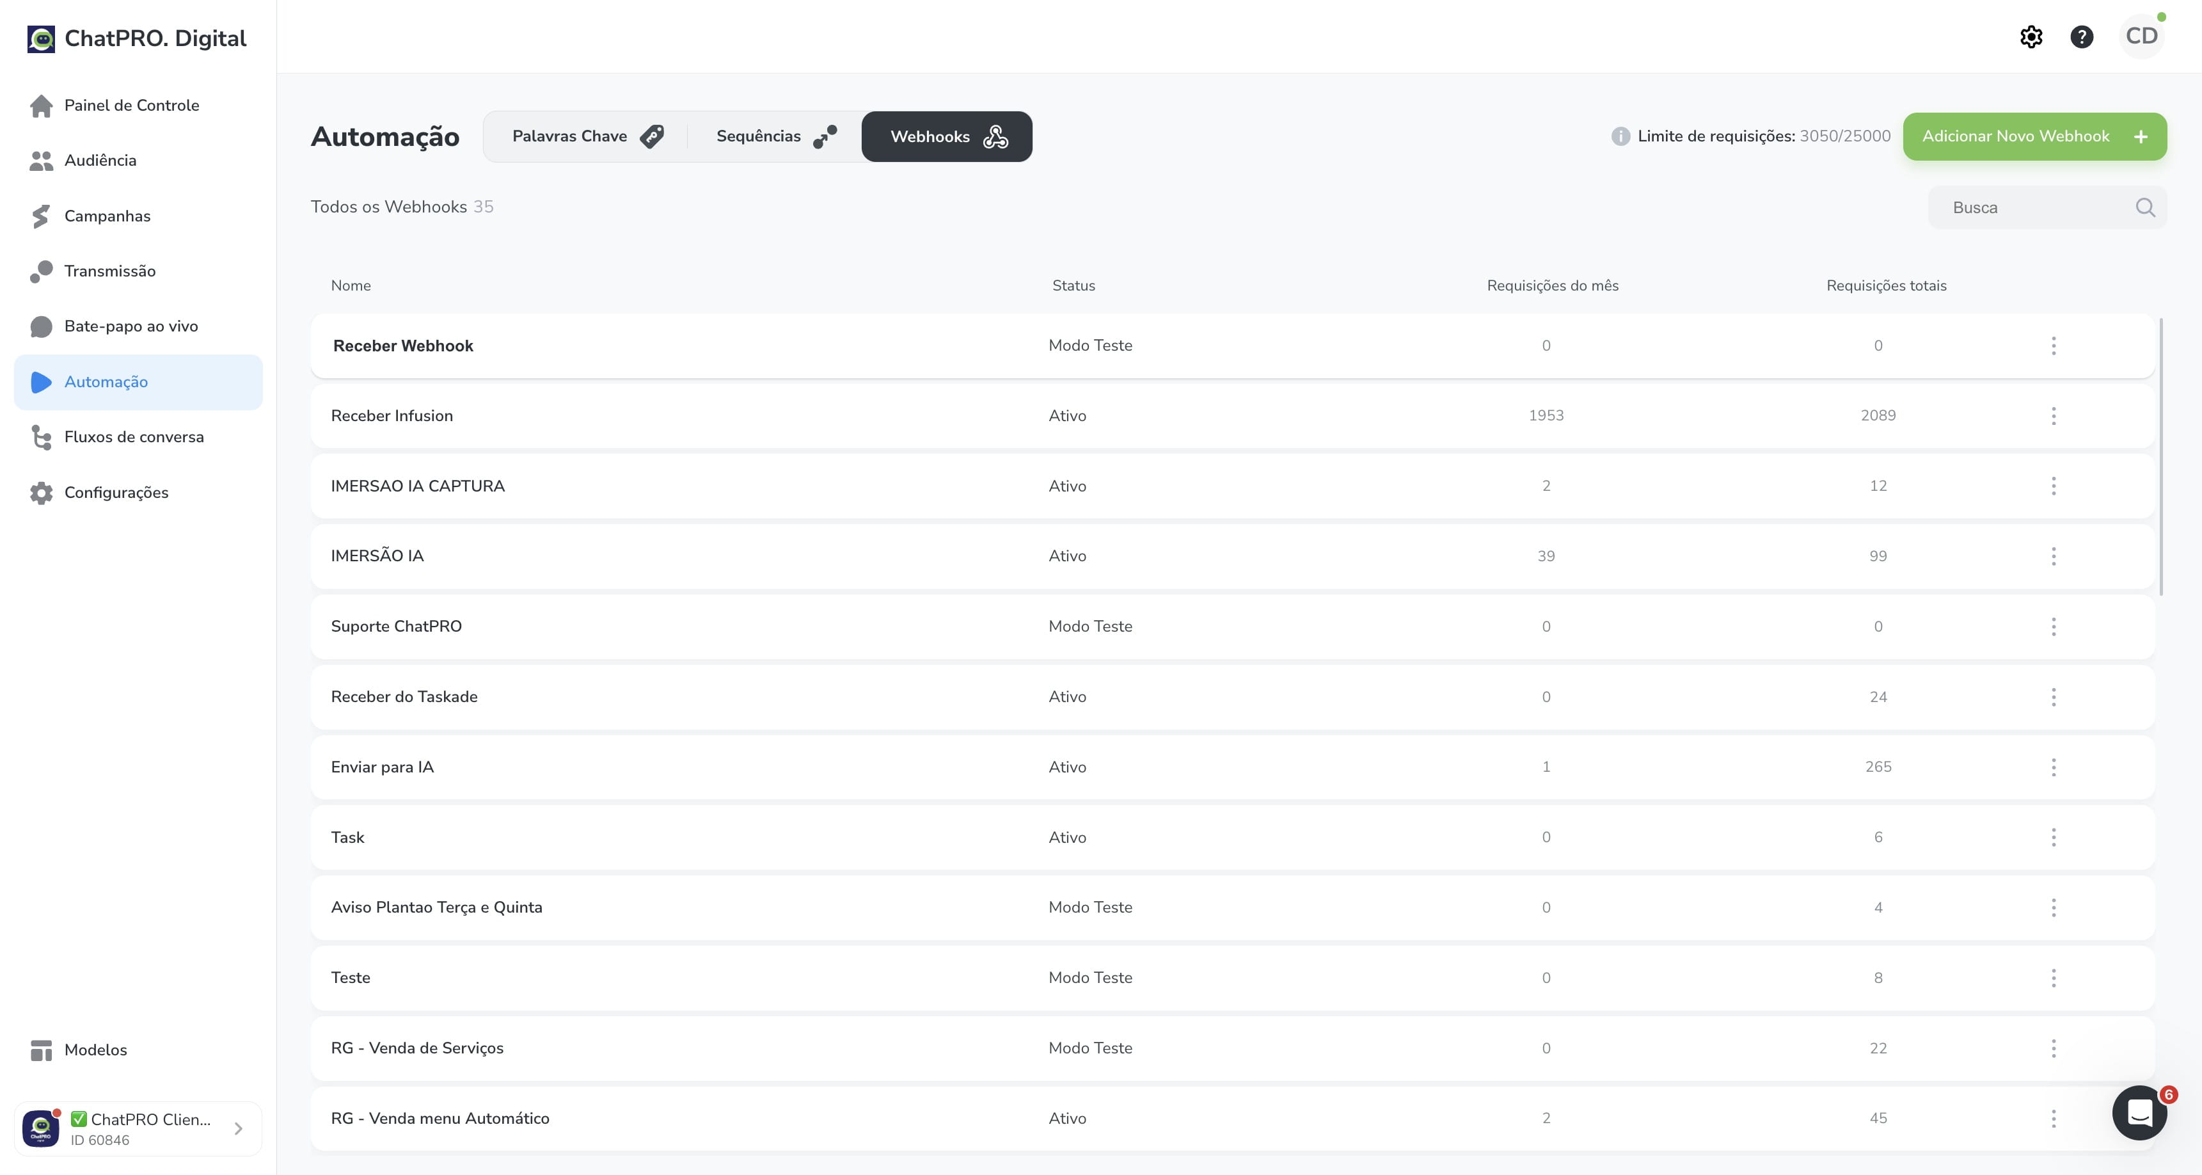Open options menu for Aviso Plantao Terça e Quinta
The image size is (2202, 1175).
pos(2054,907)
